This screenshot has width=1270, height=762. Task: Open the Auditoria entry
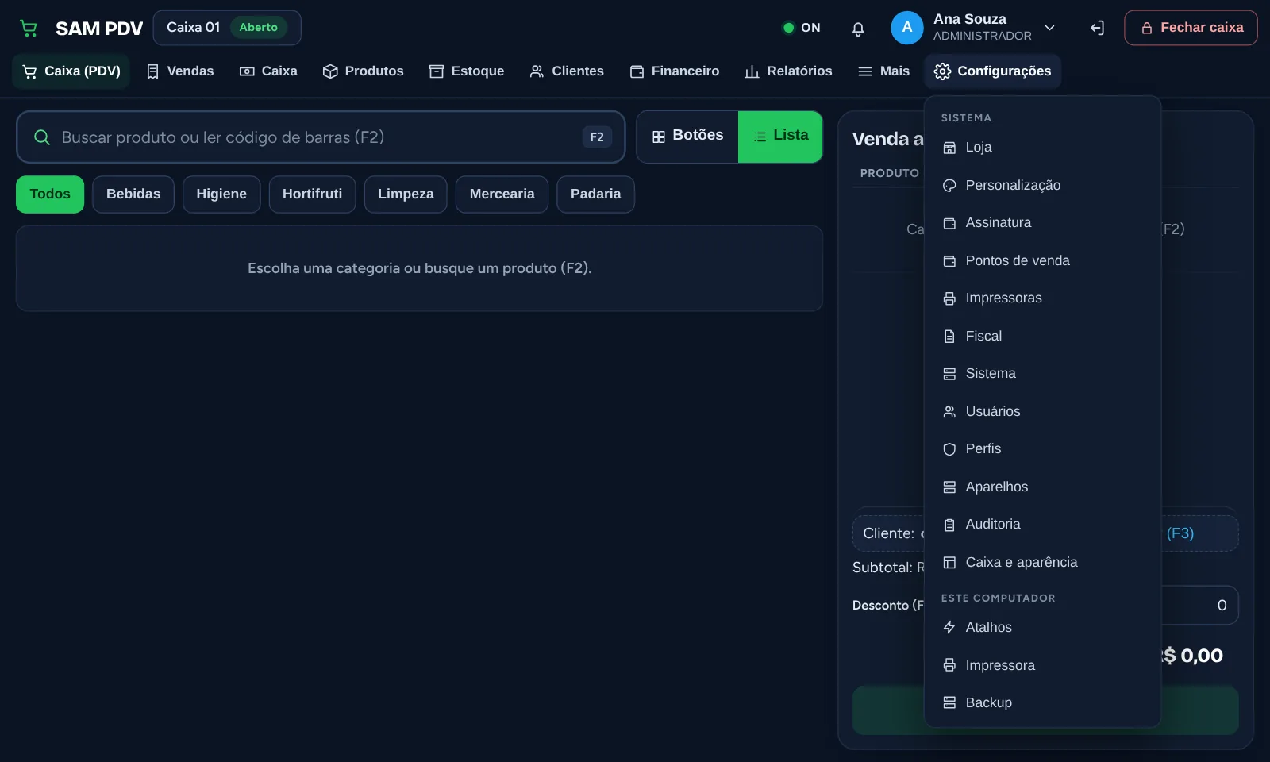pos(1042,525)
